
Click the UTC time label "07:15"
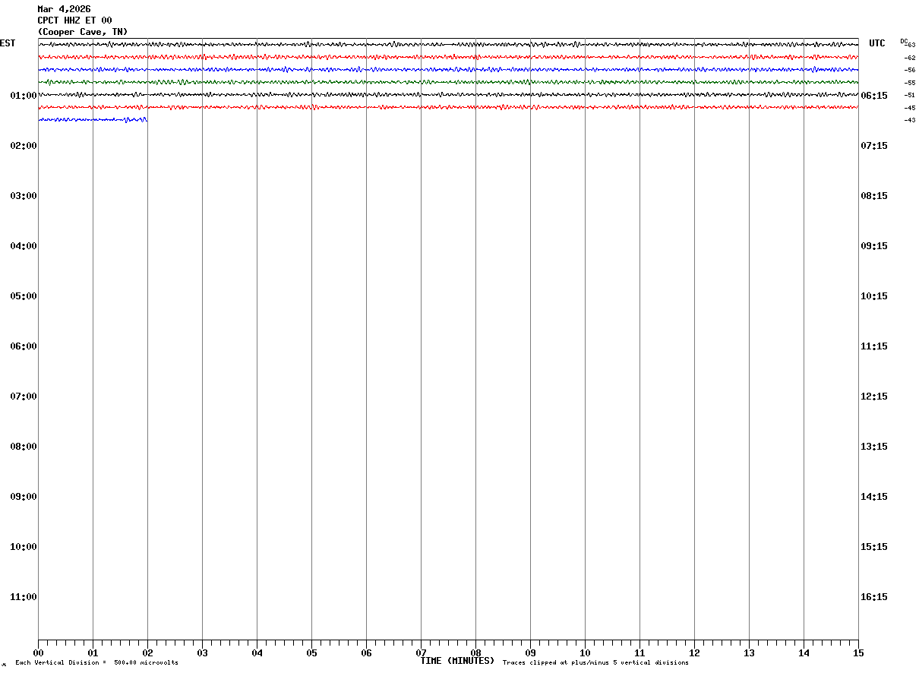874,146
